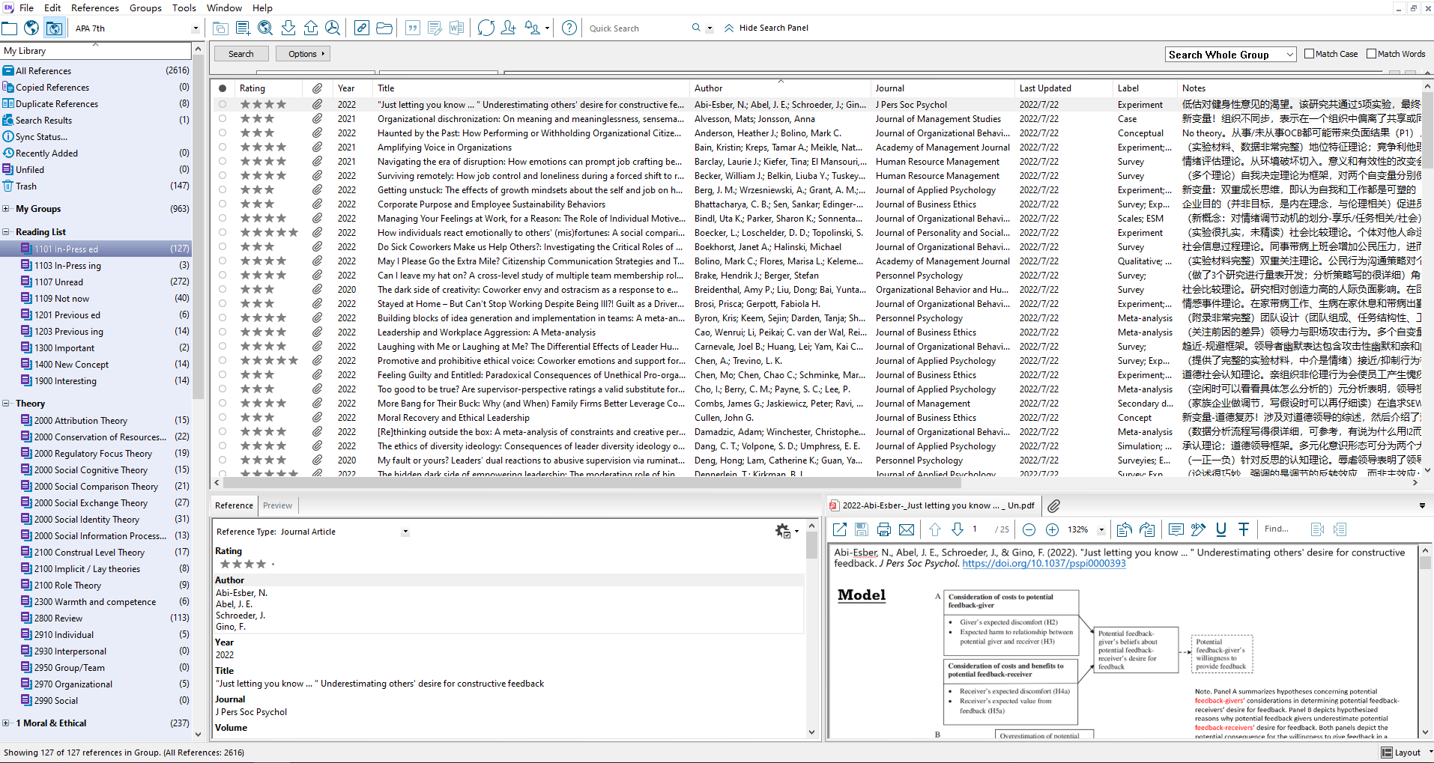Toggle read status dot for Anderson row
The height and width of the screenshot is (763, 1434).
(x=223, y=133)
